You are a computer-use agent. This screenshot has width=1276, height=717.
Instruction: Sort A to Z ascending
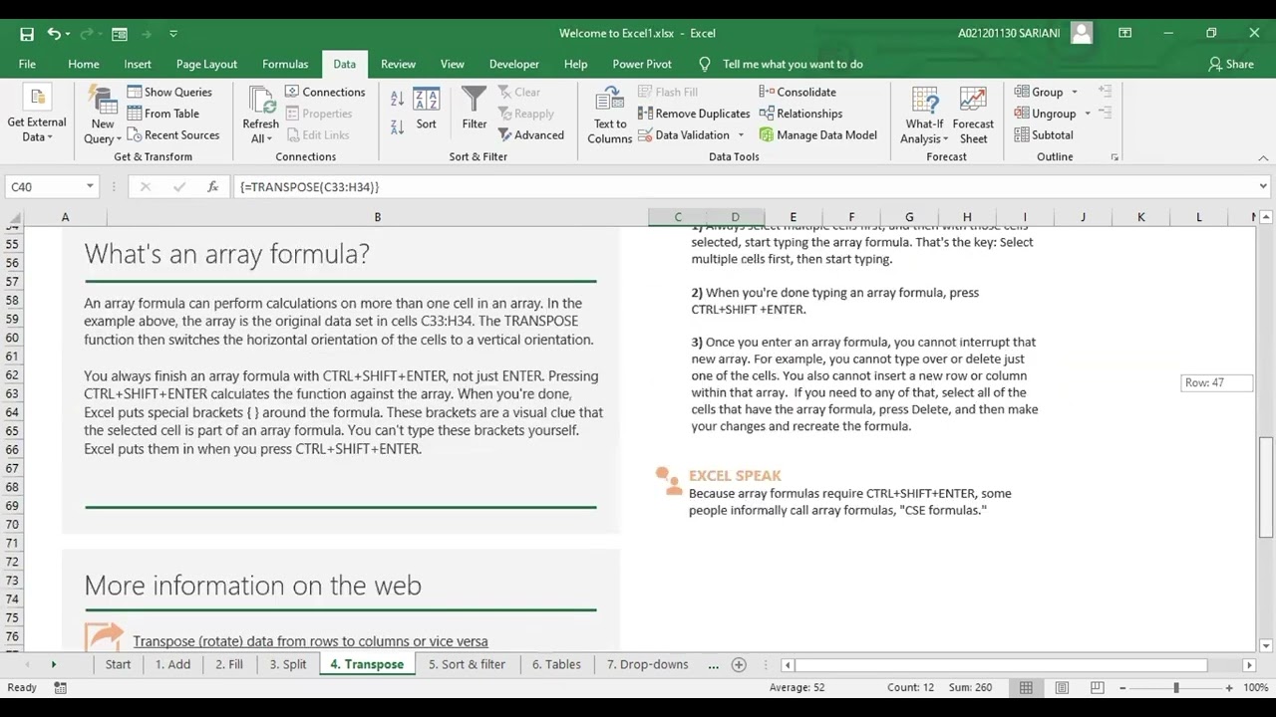[397, 99]
